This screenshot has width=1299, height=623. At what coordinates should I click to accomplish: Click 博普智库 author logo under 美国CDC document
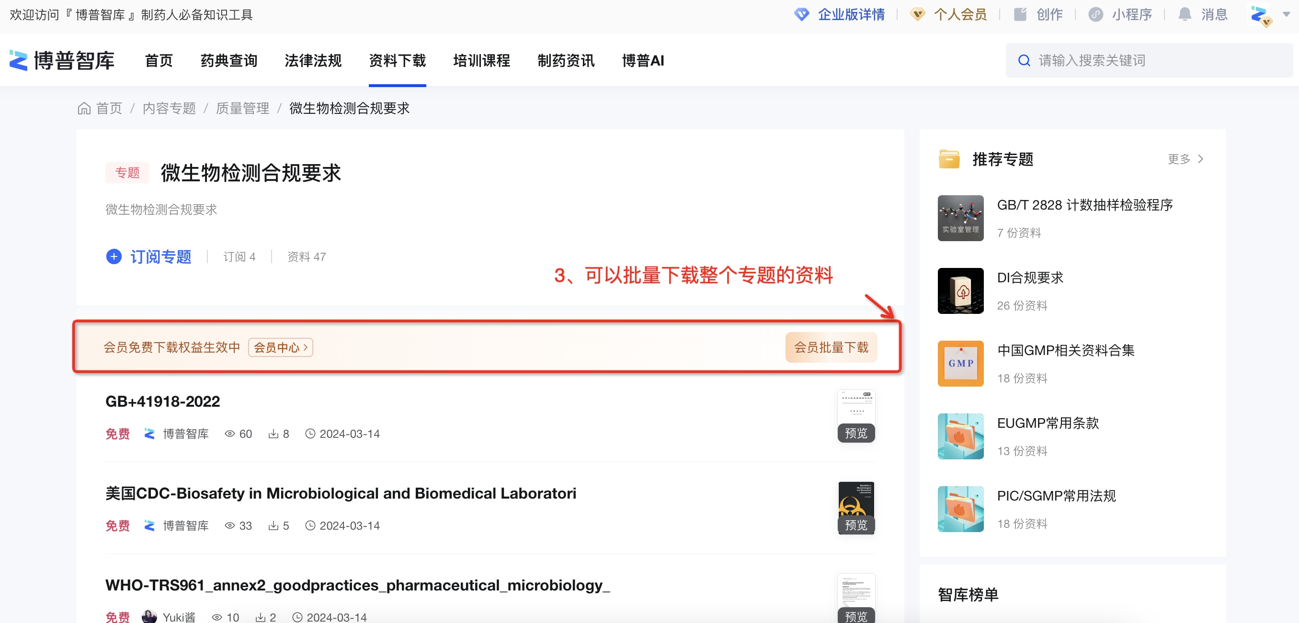[149, 525]
